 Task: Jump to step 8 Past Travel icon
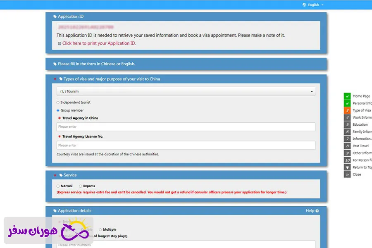point(347,146)
